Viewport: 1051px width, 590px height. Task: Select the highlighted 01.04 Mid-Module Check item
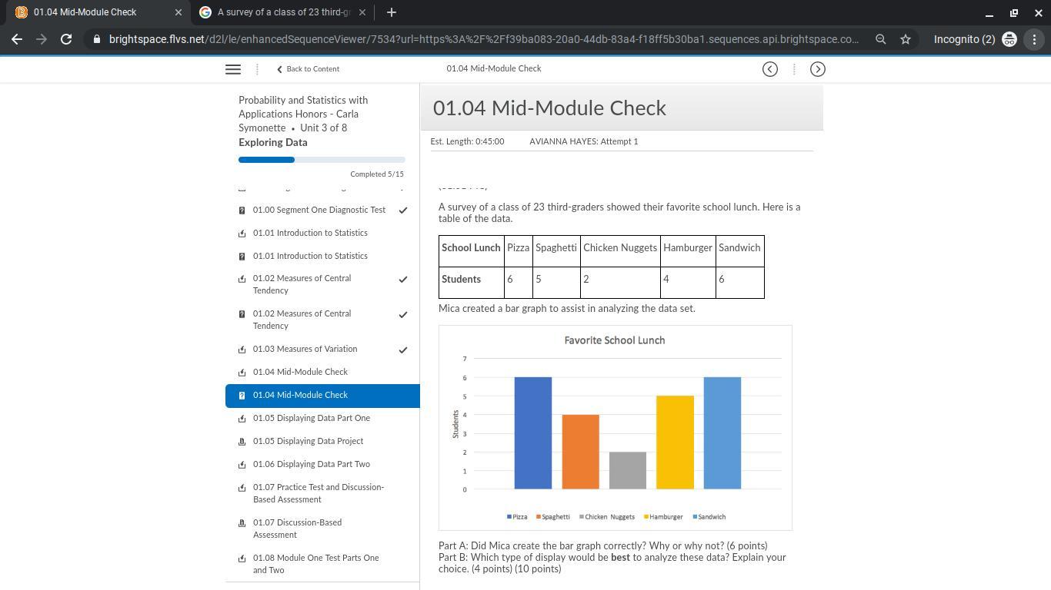(322, 396)
